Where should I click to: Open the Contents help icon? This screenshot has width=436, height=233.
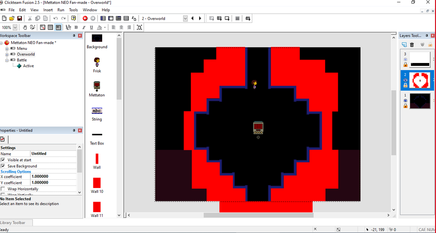(x=74, y=18)
